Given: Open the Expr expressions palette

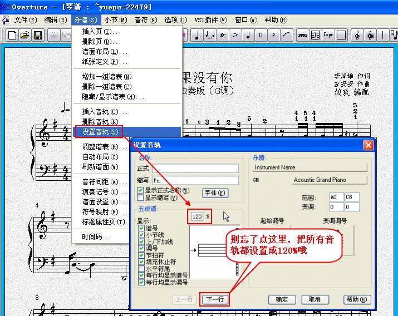Looking at the screenshot, I should [x=328, y=35].
